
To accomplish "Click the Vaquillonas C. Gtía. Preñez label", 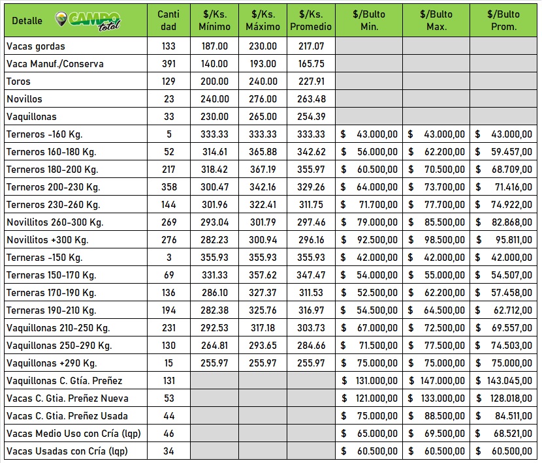I will click(x=64, y=381).
